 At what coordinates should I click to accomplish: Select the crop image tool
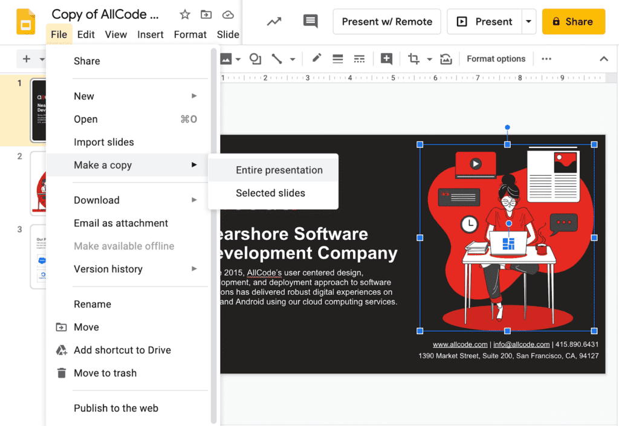pos(414,59)
